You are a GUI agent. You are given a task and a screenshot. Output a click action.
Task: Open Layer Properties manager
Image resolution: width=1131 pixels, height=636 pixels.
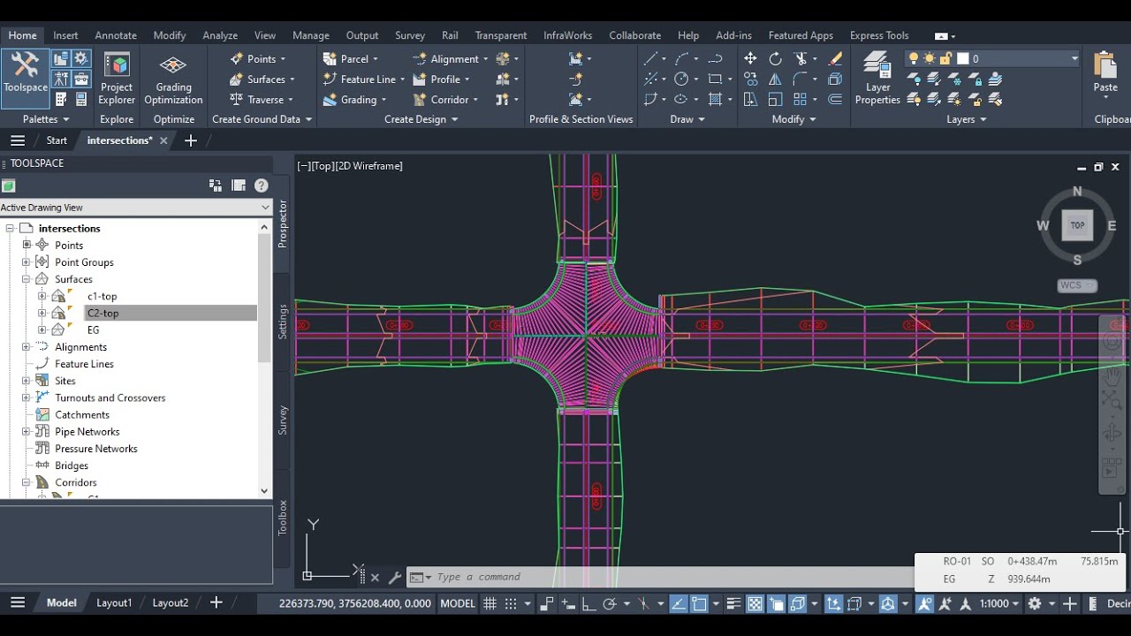point(877,78)
